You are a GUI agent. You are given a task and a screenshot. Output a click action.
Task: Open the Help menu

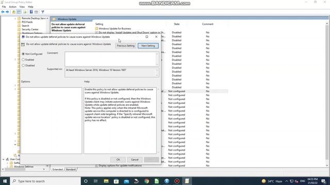[x=30, y=7]
